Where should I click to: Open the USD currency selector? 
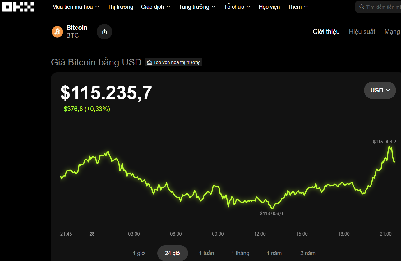click(380, 90)
